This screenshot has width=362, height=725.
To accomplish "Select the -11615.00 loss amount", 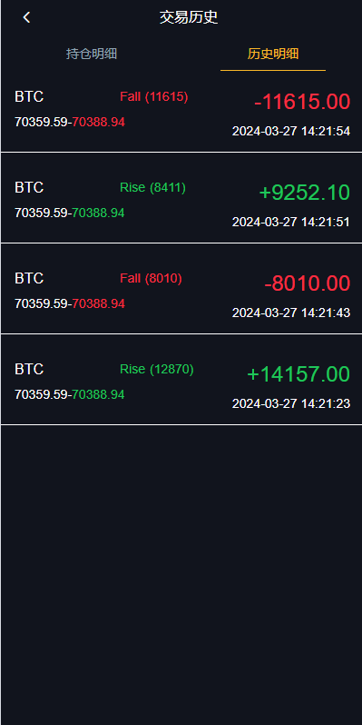I will point(302,102).
